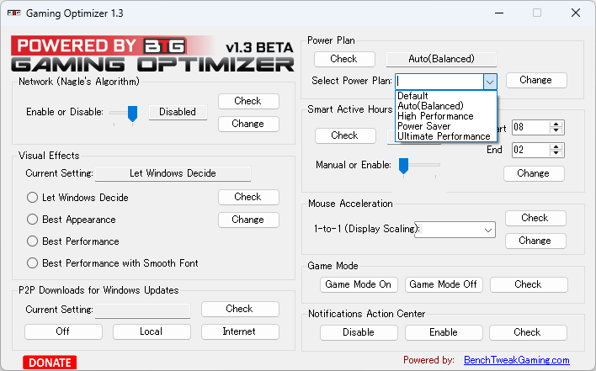Decrease the Start hour with down arrow
The width and height of the screenshot is (596, 371).
coord(556,130)
